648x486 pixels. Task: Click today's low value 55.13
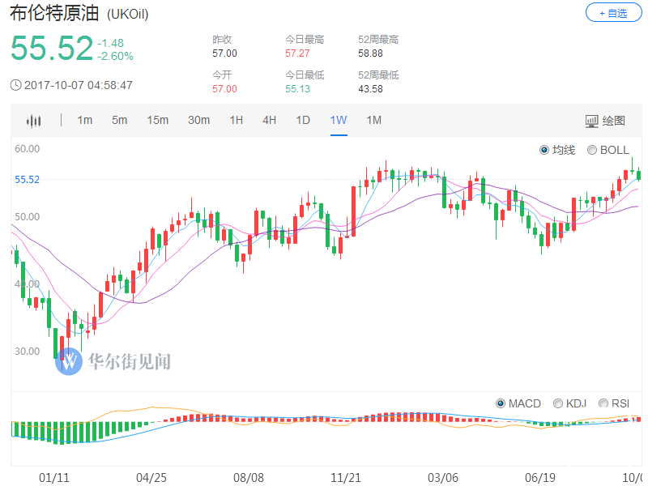(x=297, y=89)
